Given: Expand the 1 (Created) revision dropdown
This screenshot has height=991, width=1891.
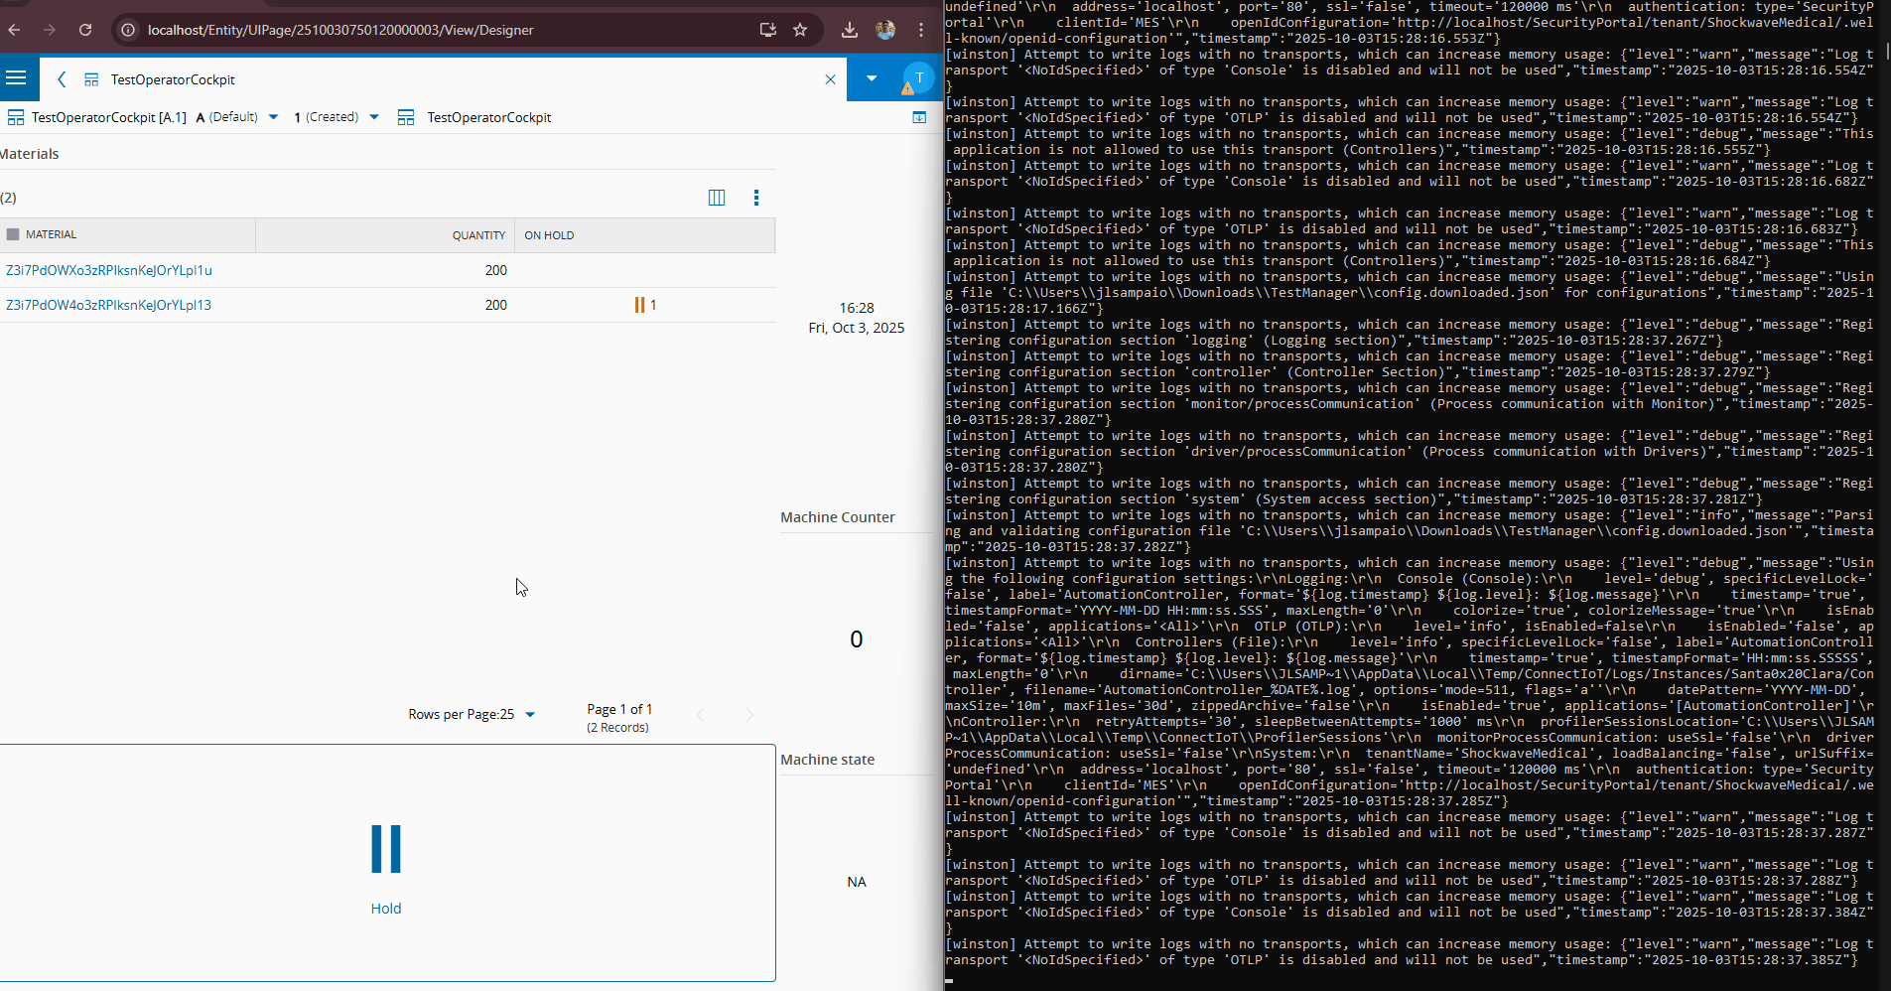Looking at the screenshot, I should (x=374, y=117).
